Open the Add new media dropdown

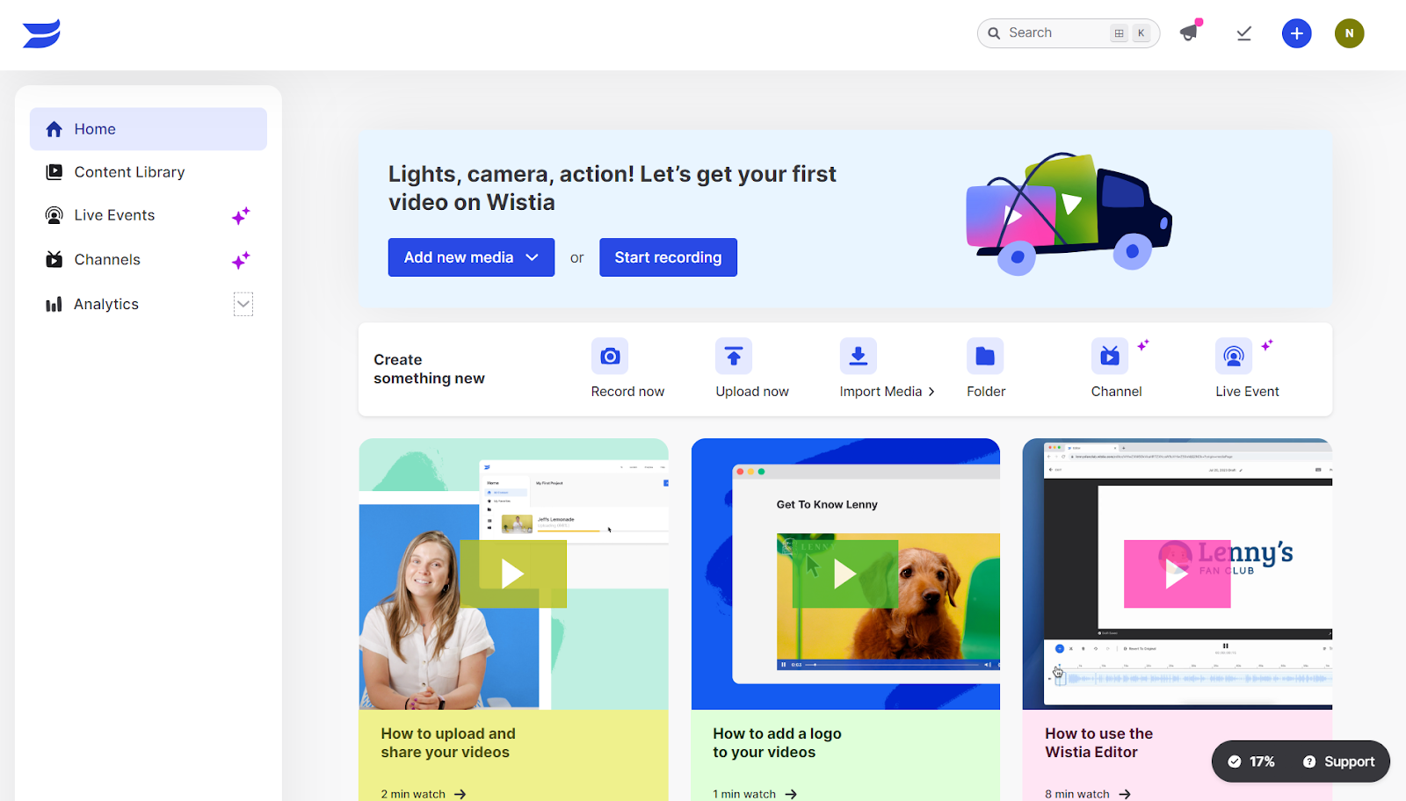coord(471,257)
